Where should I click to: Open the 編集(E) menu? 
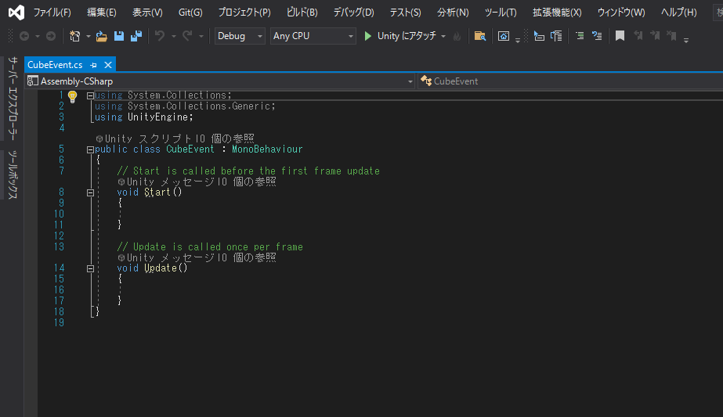tap(102, 13)
